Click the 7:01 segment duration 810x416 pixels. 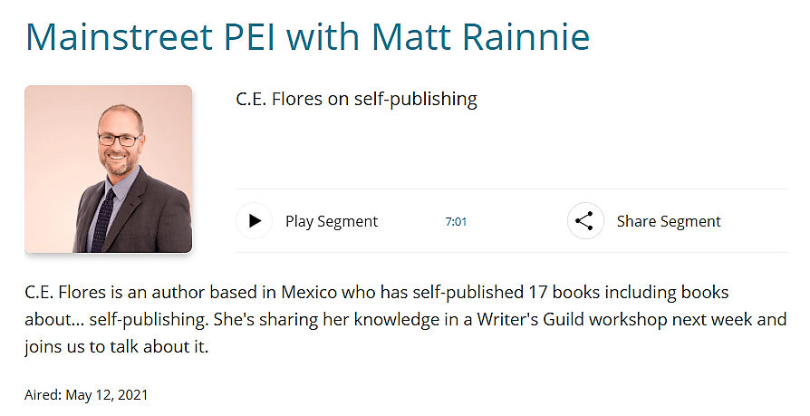tap(456, 221)
